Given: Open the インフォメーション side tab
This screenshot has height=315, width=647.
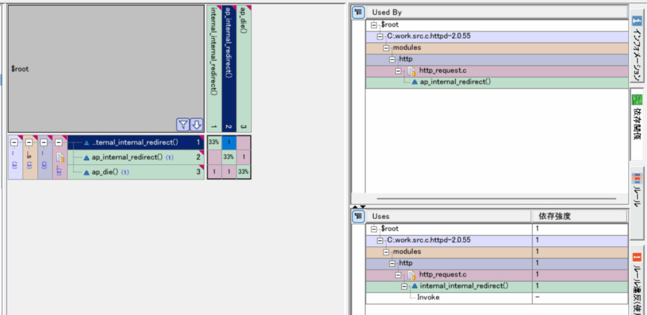Looking at the screenshot, I should 637,44.
